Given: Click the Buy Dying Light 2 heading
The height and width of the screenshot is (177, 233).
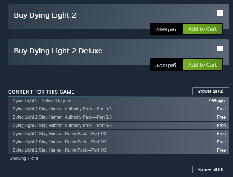Looking at the screenshot, I should (x=45, y=15).
